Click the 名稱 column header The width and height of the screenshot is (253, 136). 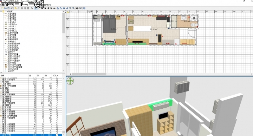(2, 75)
